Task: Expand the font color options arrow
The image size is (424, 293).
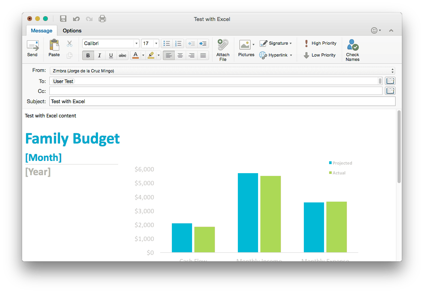Action: tap(143, 55)
